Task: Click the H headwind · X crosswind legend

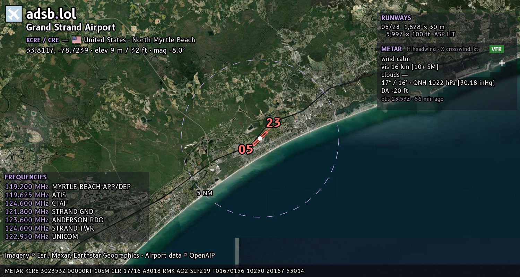Action: tap(443, 49)
